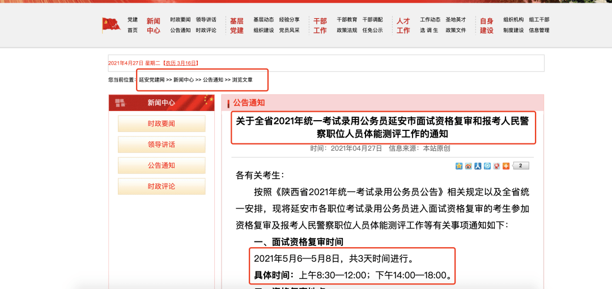Click the red mascot share icon
612x289 pixels.
496,166
